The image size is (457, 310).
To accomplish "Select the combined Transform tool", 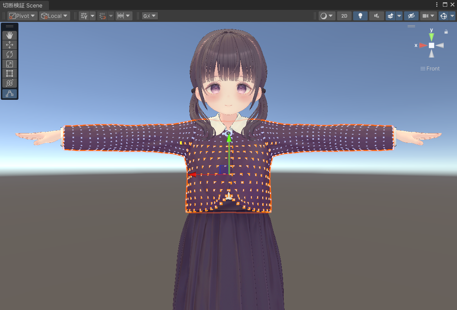I will [x=10, y=83].
